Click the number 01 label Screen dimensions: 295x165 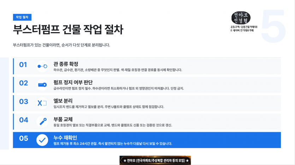[x=23, y=65]
